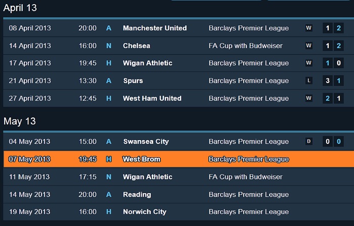Open the Spurs fixture link
Screen dimensions: 354x226
(x=133, y=81)
